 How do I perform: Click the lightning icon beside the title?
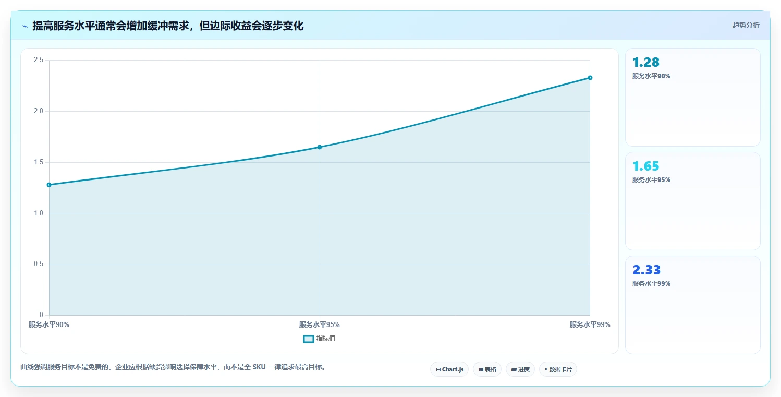[x=25, y=26]
